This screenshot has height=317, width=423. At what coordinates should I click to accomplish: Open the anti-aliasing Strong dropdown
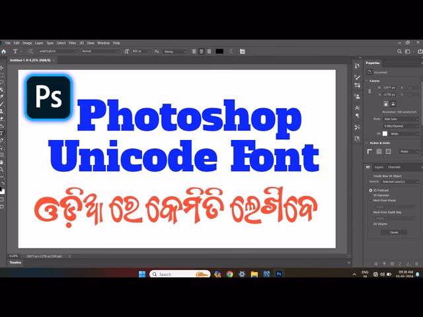coord(174,52)
